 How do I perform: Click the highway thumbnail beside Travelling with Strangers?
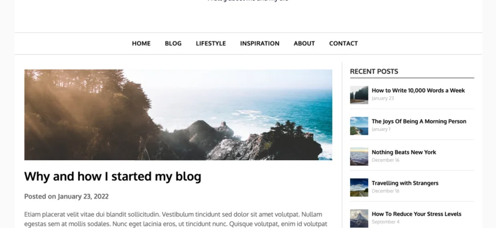click(x=359, y=188)
